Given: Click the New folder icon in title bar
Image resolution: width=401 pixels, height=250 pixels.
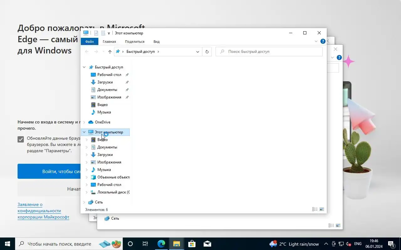Looking at the screenshot, I should 103,33.
